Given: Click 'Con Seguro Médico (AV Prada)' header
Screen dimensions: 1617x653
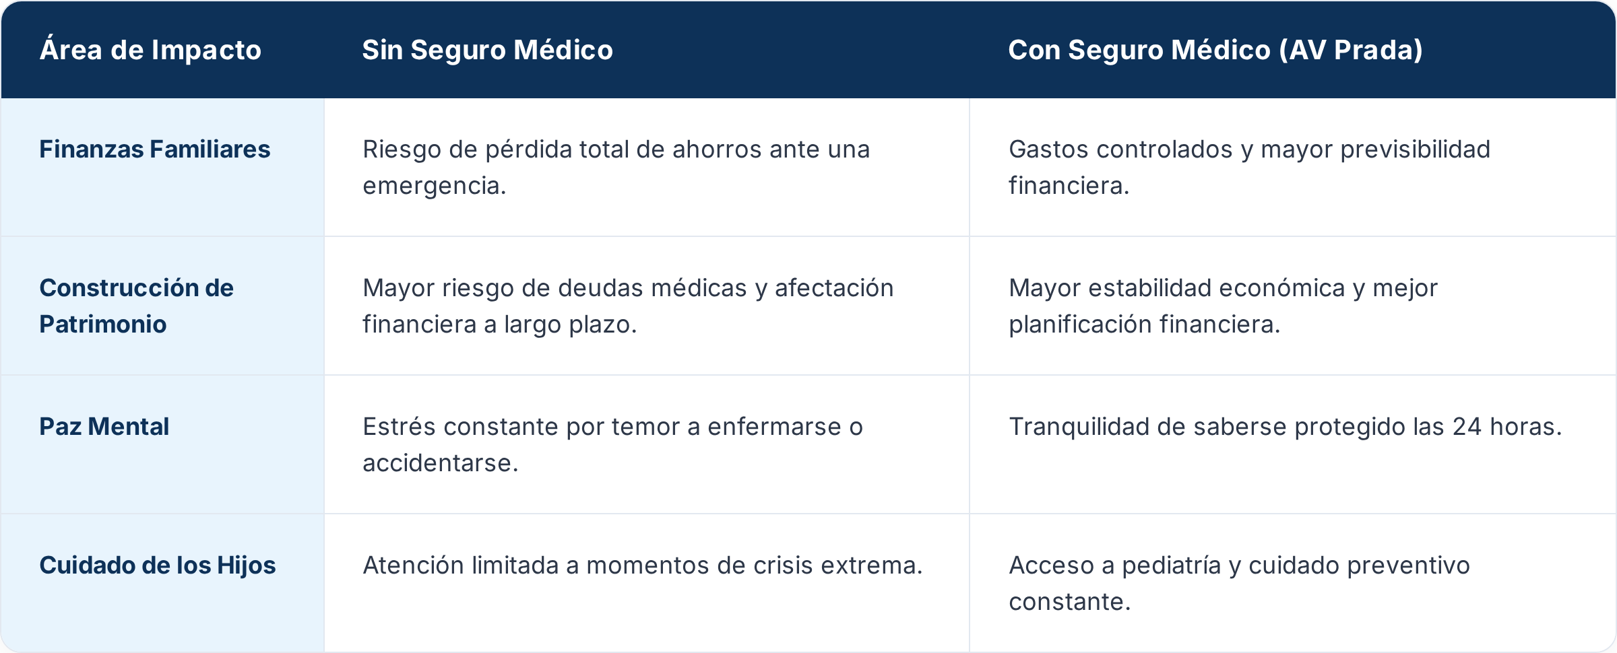Looking at the screenshot, I should click(x=1215, y=50).
